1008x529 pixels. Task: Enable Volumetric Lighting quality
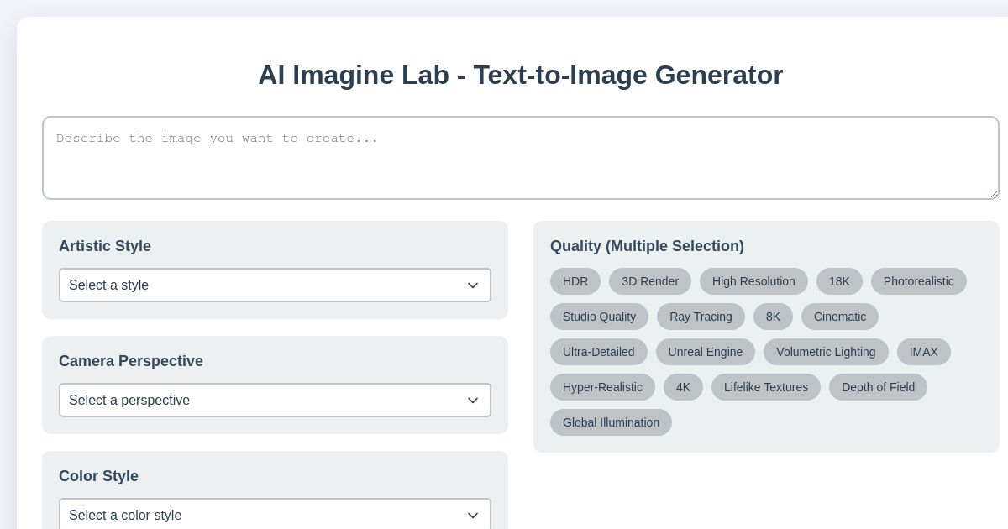(826, 352)
